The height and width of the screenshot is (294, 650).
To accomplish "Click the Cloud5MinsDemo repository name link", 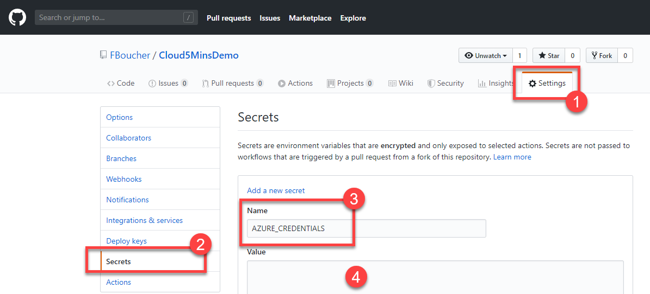I will 199,55.
